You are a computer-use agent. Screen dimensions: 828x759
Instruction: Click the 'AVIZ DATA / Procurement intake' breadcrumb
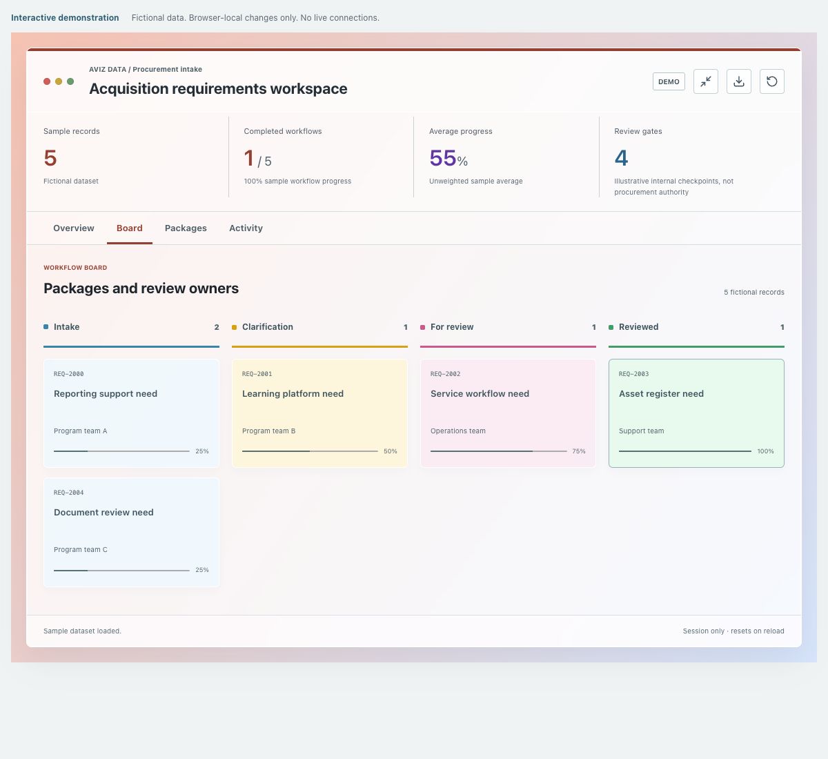point(146,70)
